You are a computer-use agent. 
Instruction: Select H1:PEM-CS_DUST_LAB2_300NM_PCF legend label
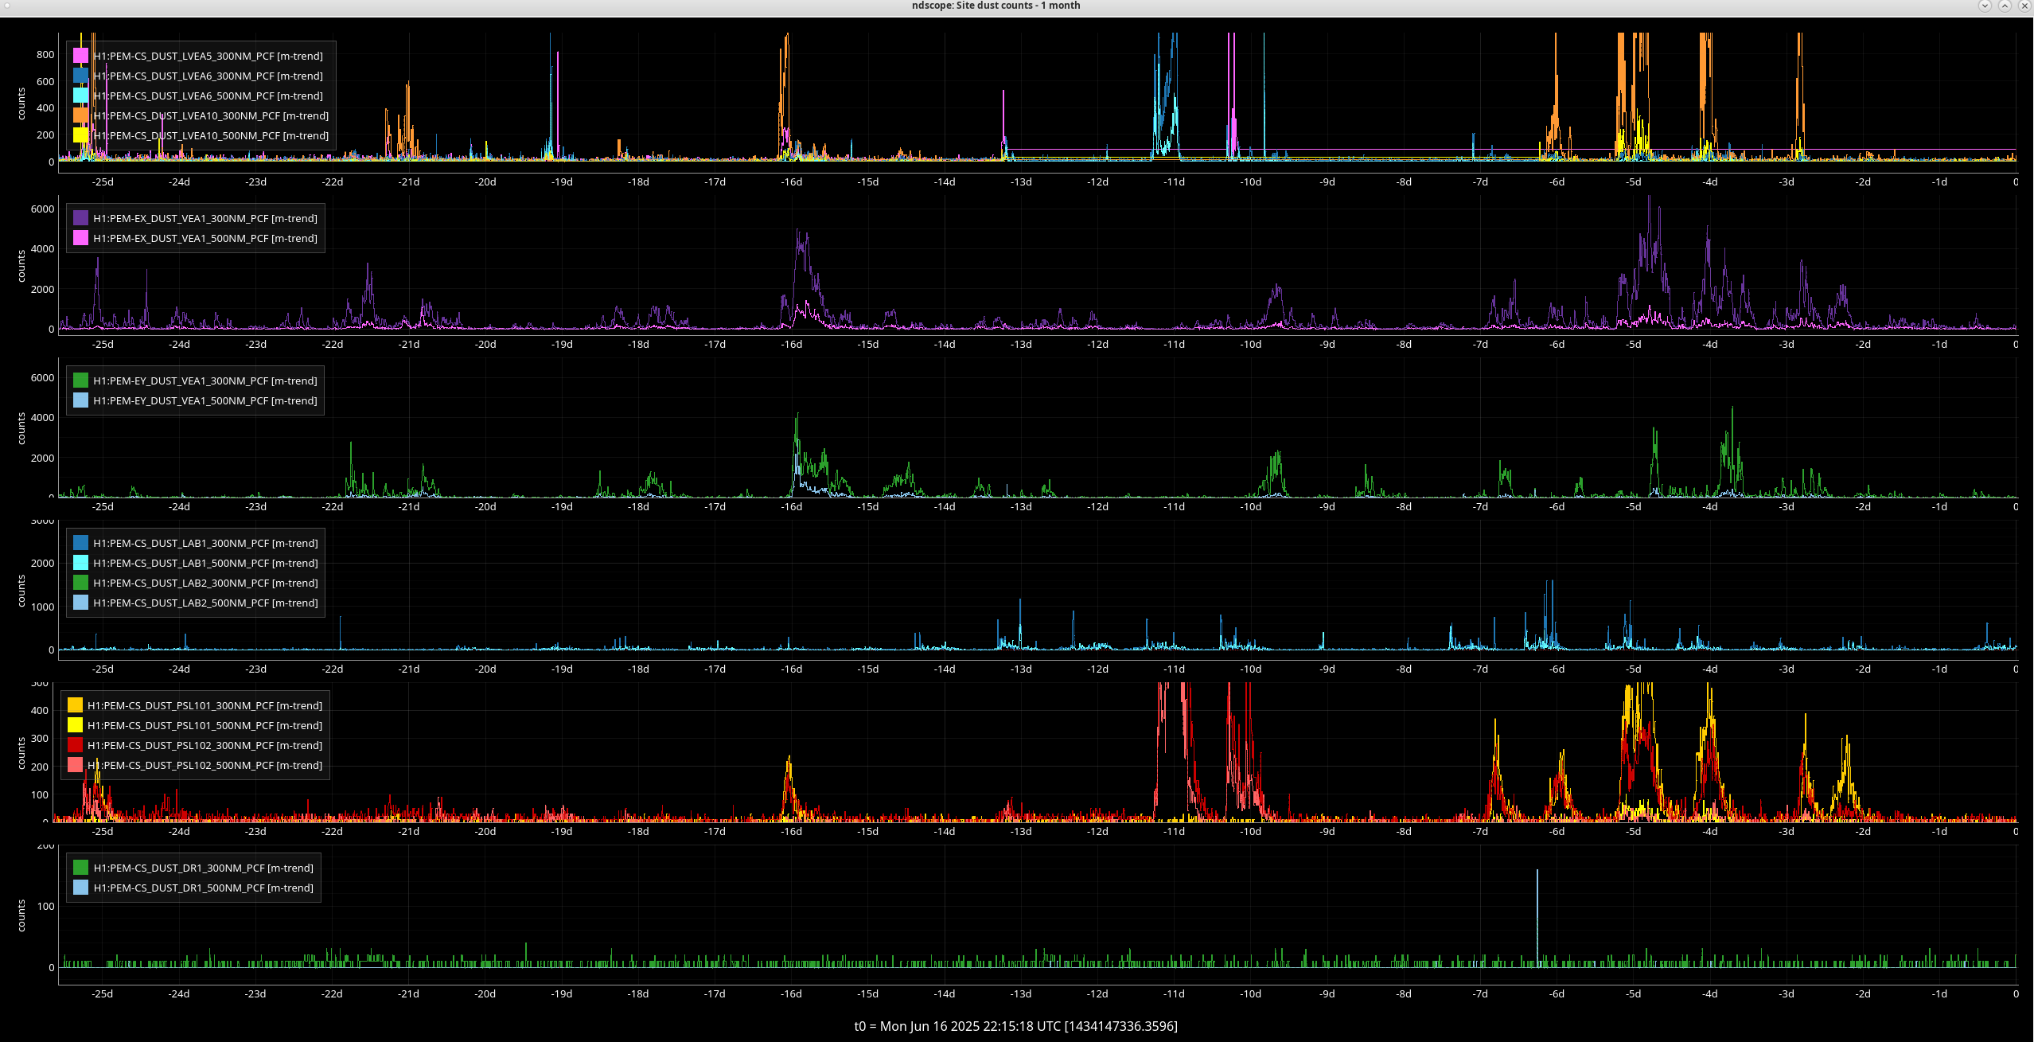205,583
